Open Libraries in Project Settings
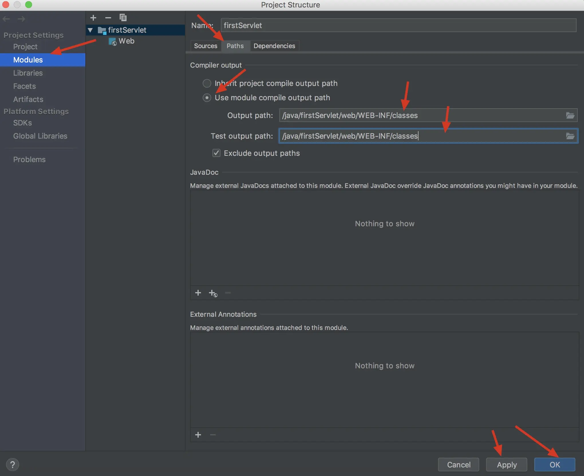Screen dimensions: 584x476 pyautogui.click(x=28, y=73)
